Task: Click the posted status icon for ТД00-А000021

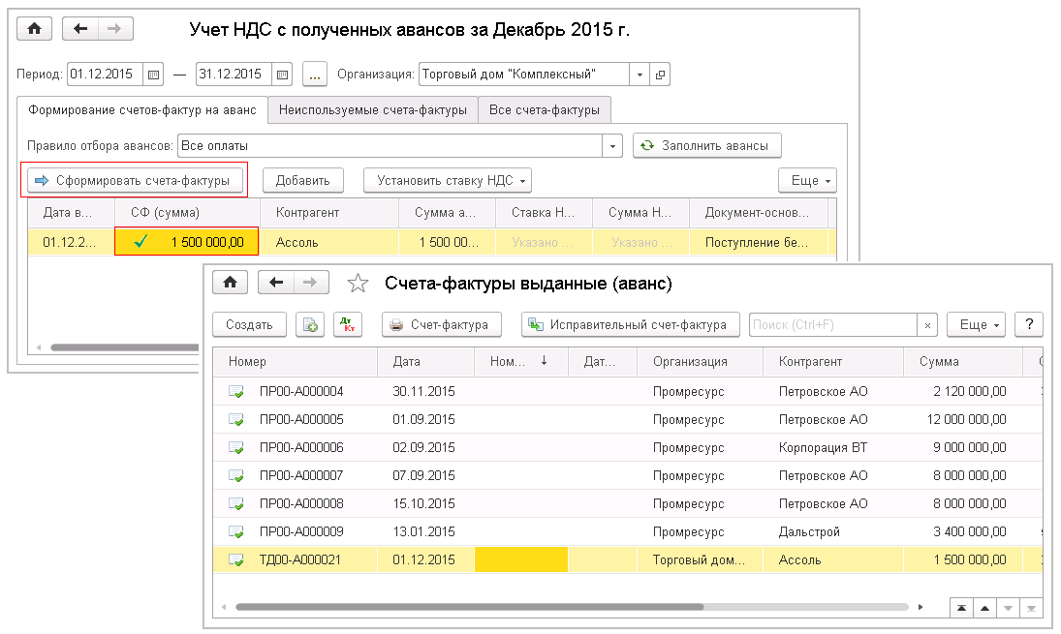Action: tap(236, 559)
